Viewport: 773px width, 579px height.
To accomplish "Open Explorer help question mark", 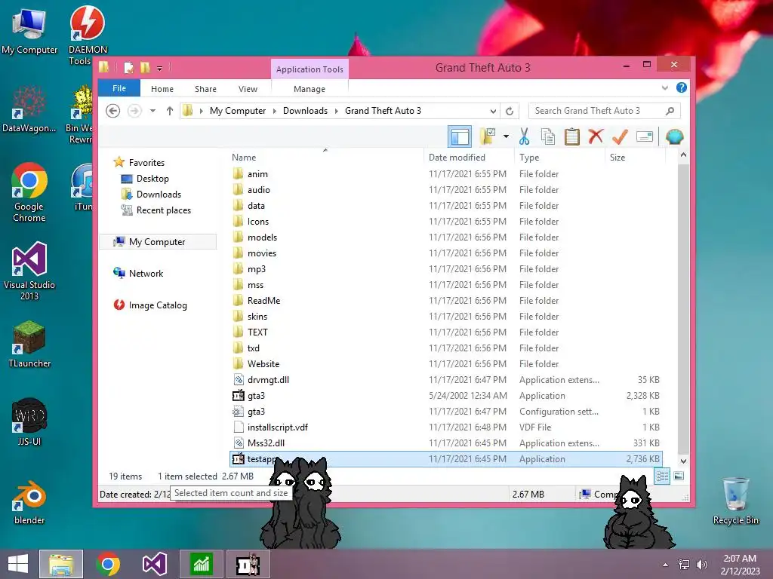I will [682, 87].
